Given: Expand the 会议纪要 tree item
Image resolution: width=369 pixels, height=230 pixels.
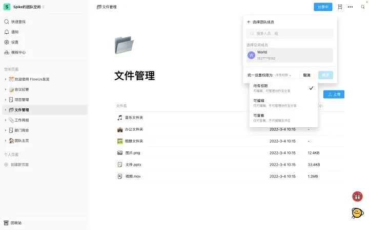Looking at the screenshot, I should pos(6,89).
